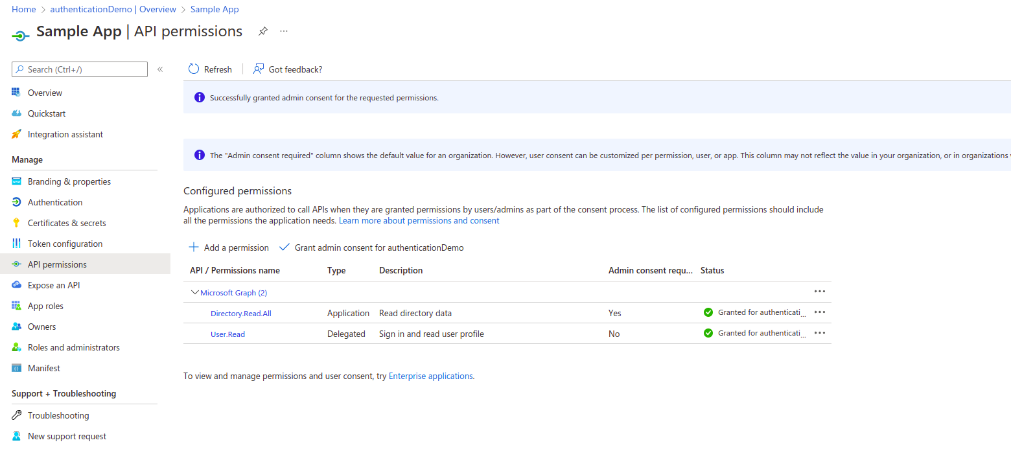Viewport: 1011px width, 449px height.
Task: Open the Enterprise applications link
Action: pyautogui.click(x=430, y=376)
